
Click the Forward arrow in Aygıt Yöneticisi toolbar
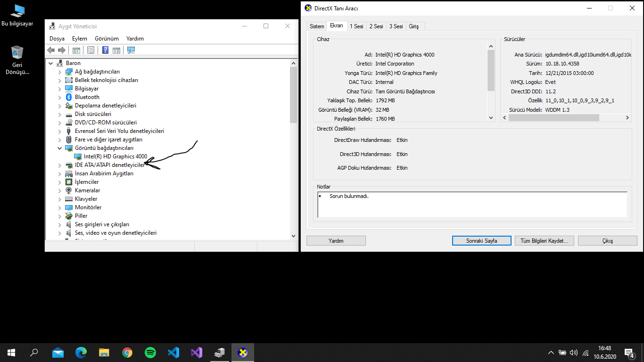point(61,50)
